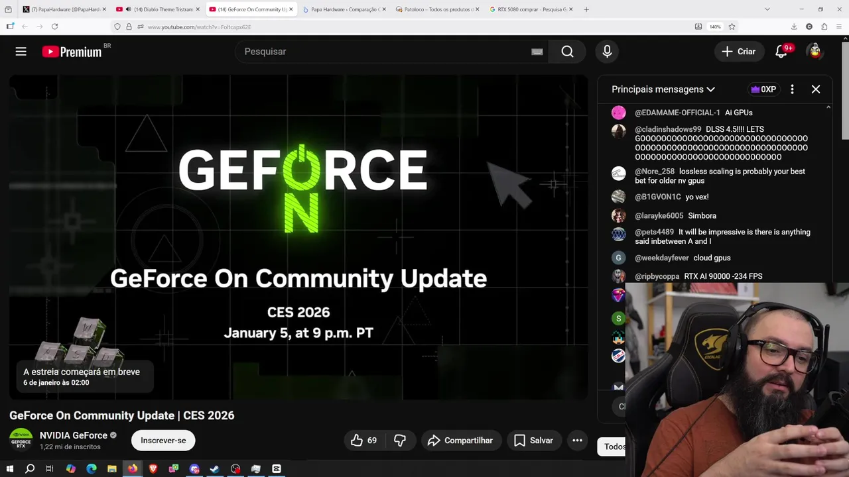Screen dimensions: 849x477
Task: Switch to Papa Hardware Comparação tab
Action: tap(344, 9)
